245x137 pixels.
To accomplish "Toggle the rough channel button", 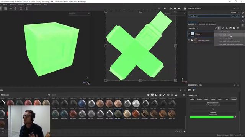I will tap(206, 99).
